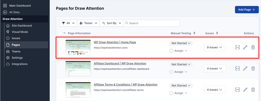Click scan icon for Affiliate Terms row

pyautogui.click(x=237, y=90)
